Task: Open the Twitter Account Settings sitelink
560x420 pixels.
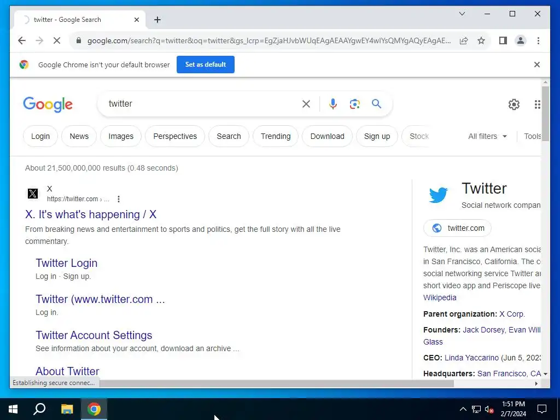Action: (94, 335)
